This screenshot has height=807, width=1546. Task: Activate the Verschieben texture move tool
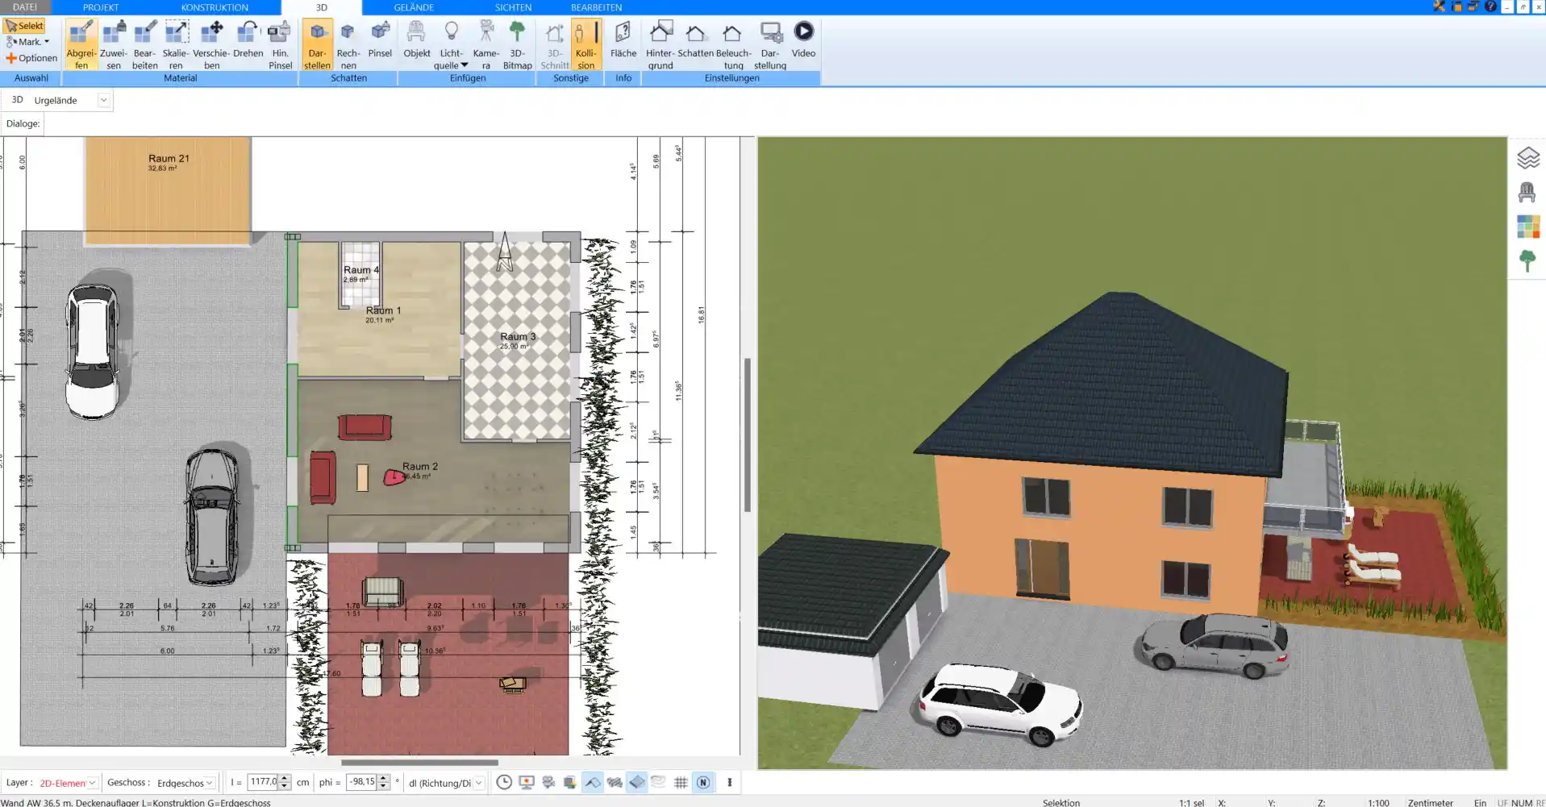pyautogui.click(x=211, y=44)
